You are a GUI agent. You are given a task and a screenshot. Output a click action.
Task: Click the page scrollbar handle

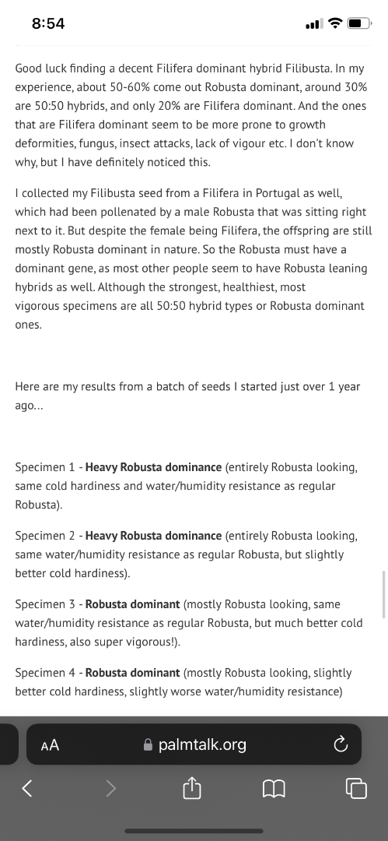(383, 595)
